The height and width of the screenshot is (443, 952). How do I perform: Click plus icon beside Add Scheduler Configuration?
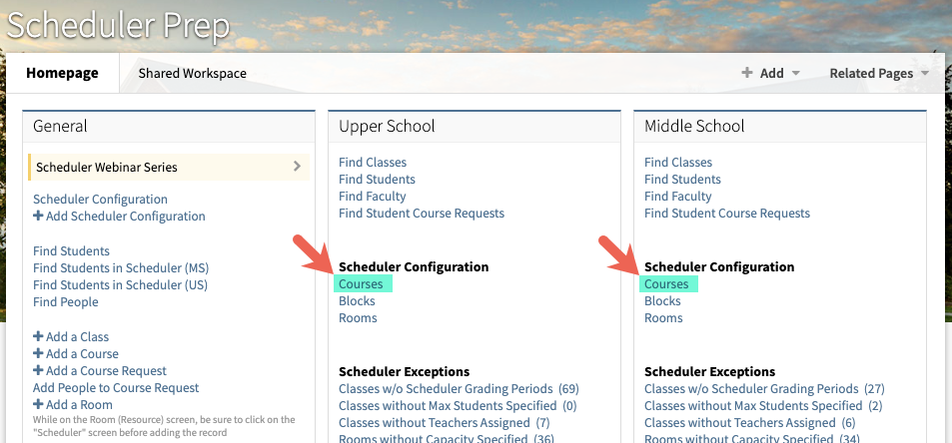[38, 217]
